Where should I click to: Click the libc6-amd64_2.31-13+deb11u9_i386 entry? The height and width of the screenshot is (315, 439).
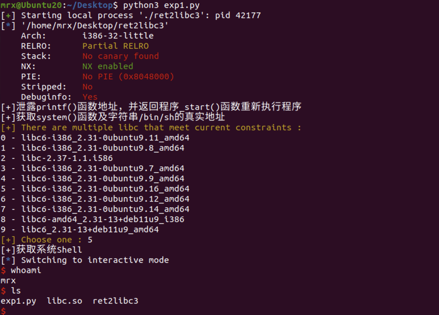(103, 219)
